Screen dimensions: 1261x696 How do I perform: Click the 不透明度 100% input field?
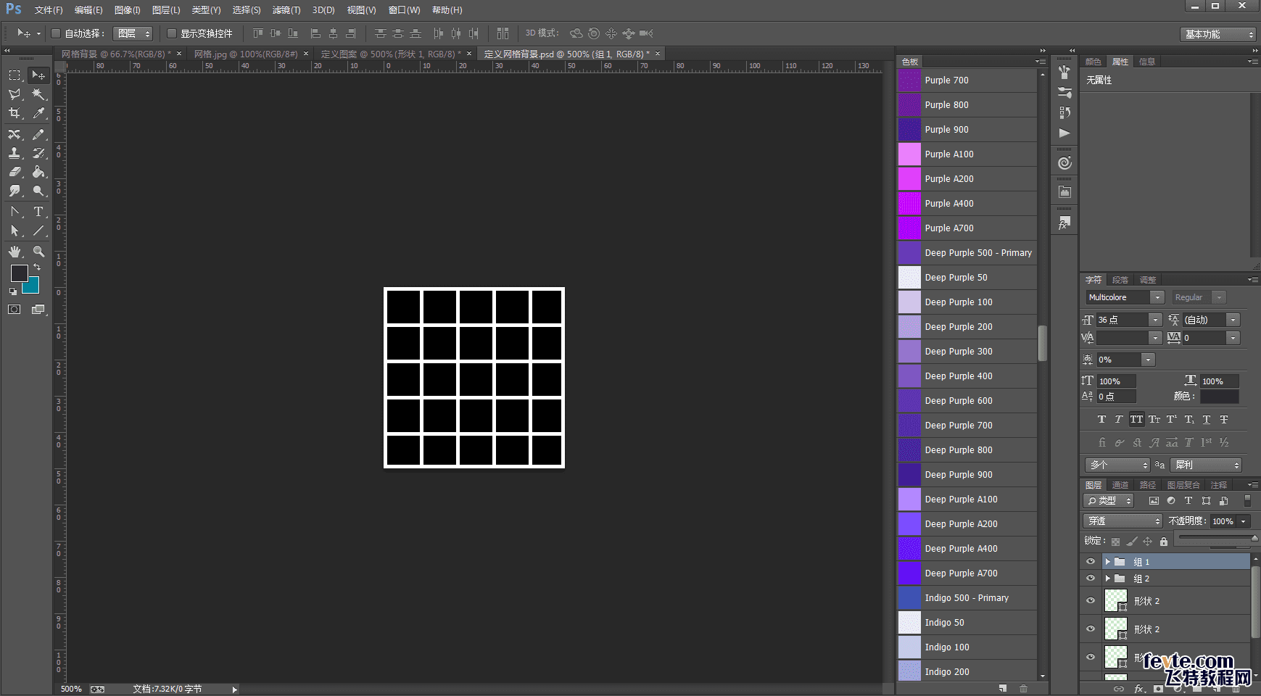(x=1223, y=521)
